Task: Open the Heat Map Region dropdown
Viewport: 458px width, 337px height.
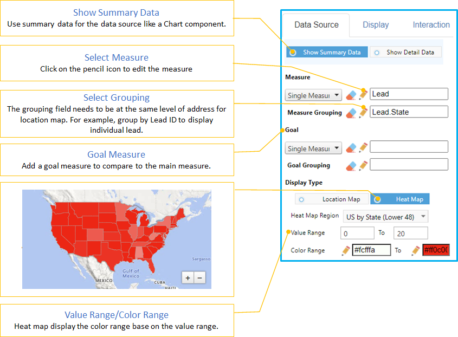Action: click(x=386, y=217)
